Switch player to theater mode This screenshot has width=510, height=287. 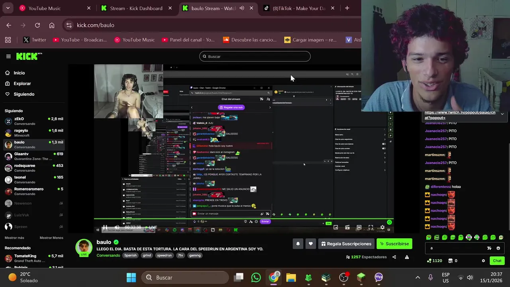(x=359, y=227)
